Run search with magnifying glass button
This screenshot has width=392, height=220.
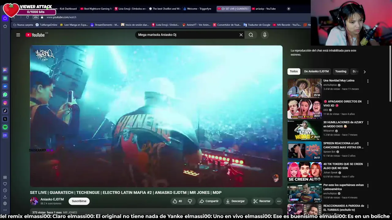point(251,35)
